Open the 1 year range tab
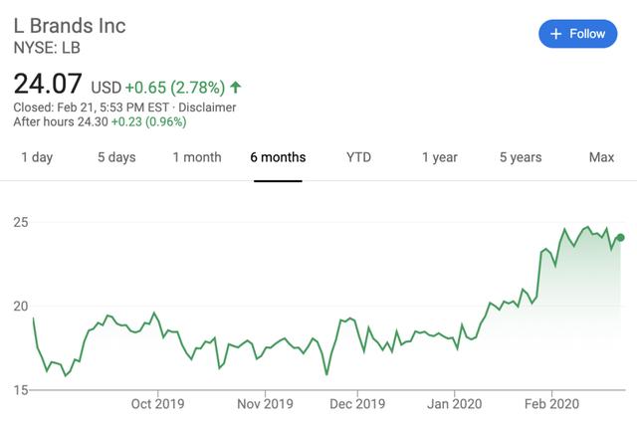This screenshot has width=637, height=428. pos(439,157)
